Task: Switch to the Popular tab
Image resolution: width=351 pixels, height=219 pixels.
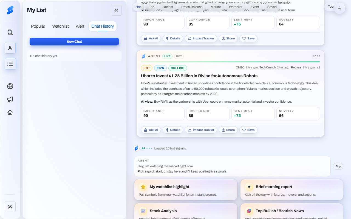Action: click(x=38, y=26)
